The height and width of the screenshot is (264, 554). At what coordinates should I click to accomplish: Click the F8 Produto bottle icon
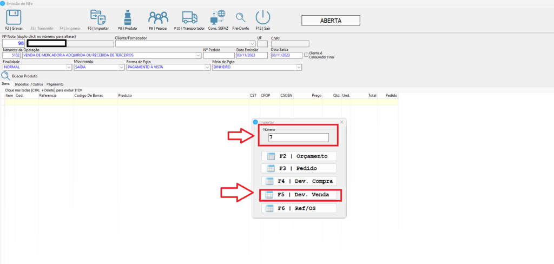(x=128, y=17)
